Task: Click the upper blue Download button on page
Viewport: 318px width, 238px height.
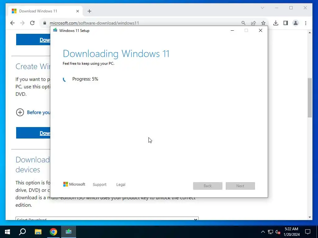Action: tap(33, 40)
